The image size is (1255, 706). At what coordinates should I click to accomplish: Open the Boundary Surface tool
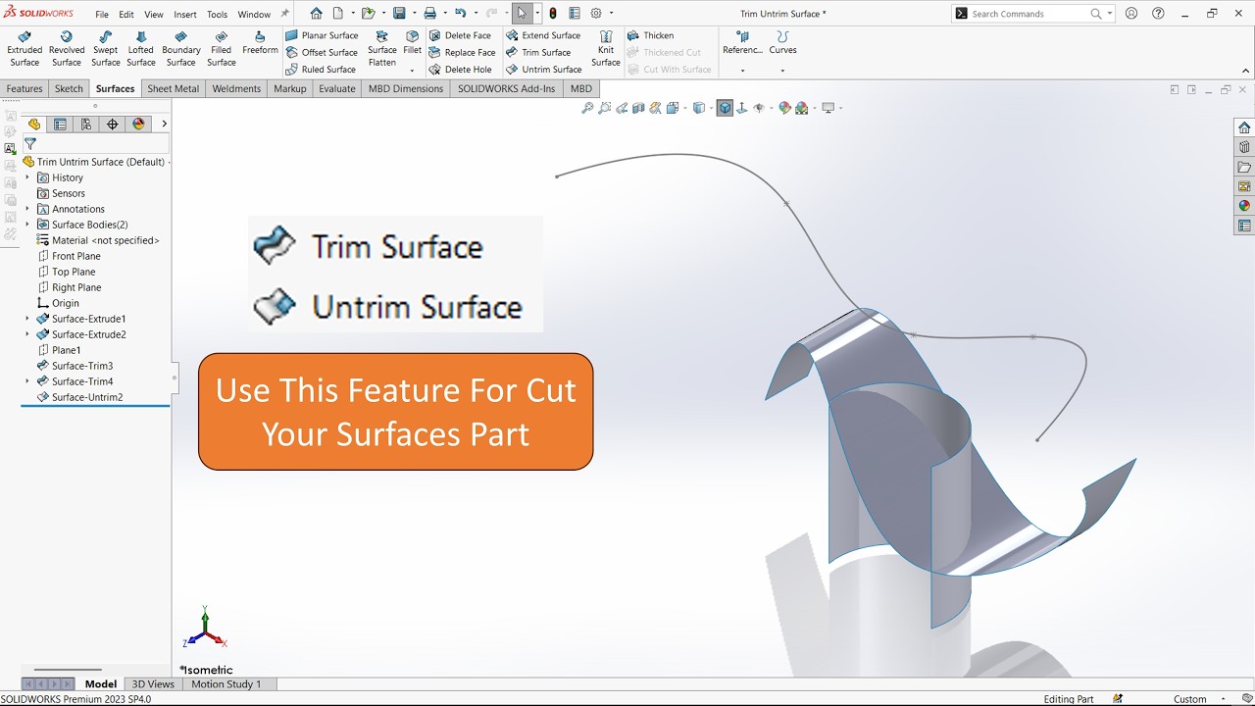181,49
